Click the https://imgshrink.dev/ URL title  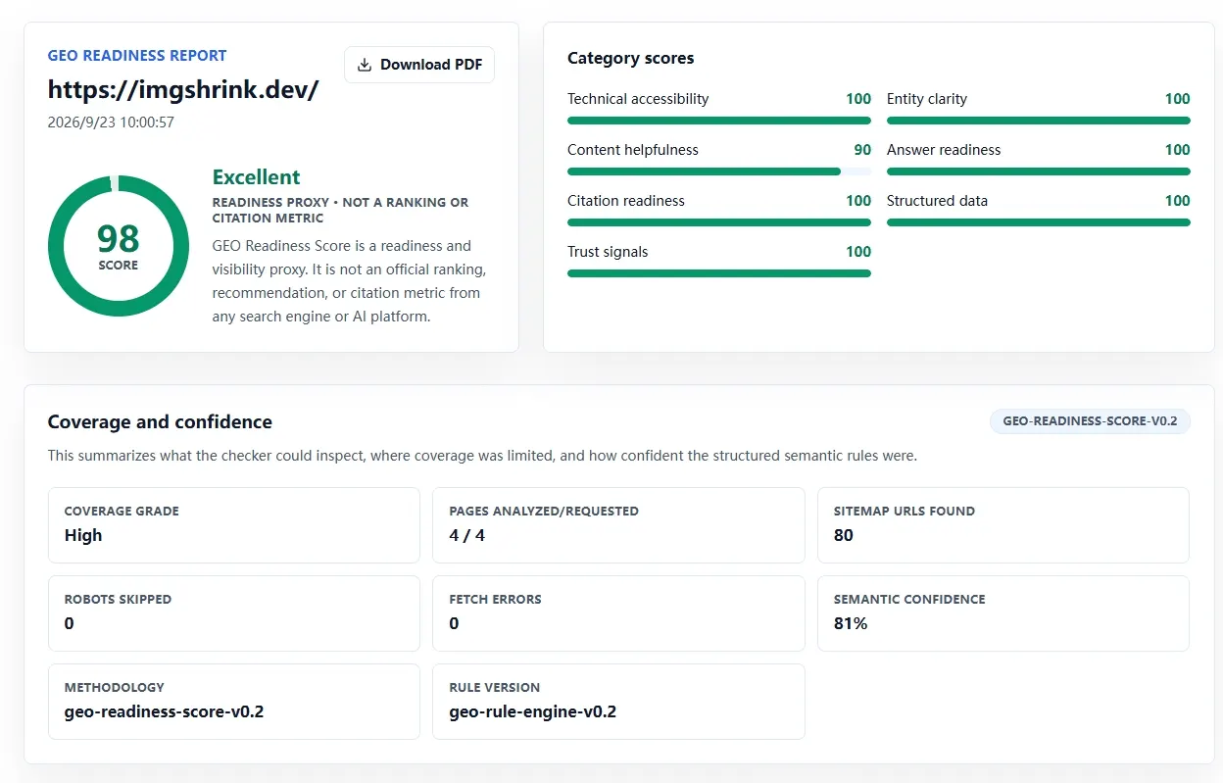[183, 89]
